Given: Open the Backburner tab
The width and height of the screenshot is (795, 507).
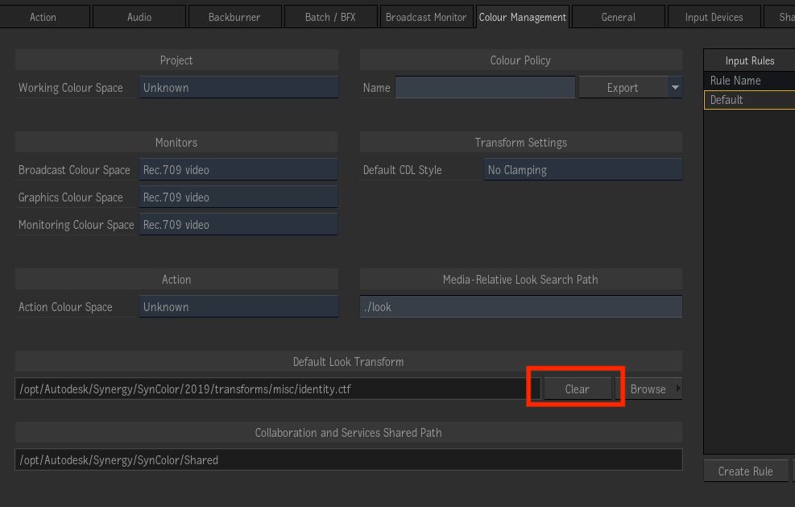Looking at the screenshot, I should 234,16.
